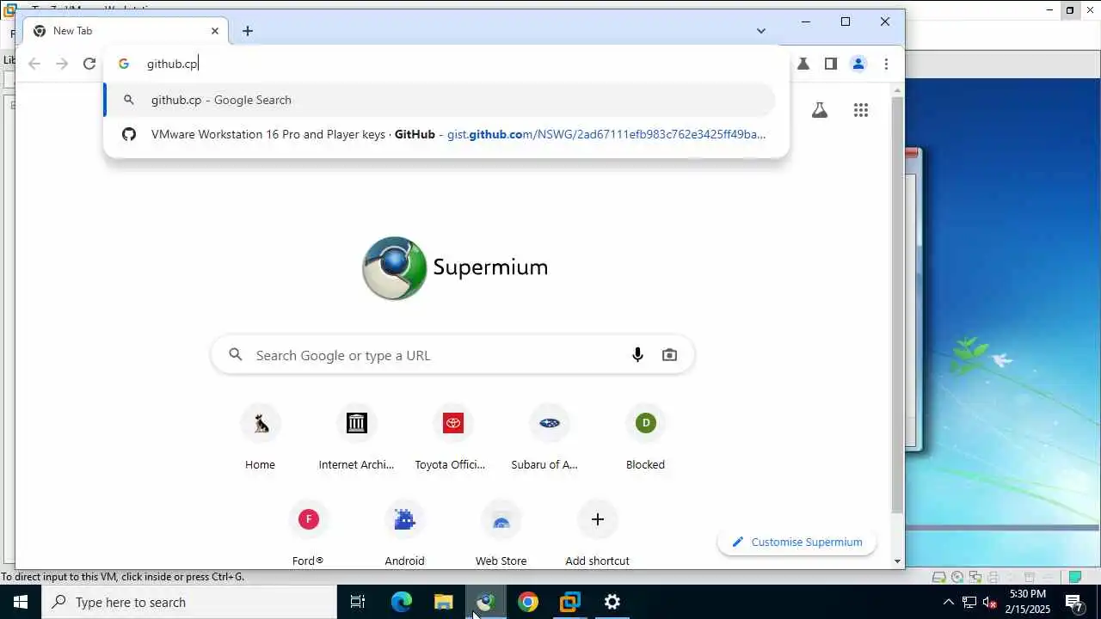The height and width of the screenshot is (619, 1101).
Task: Click VMware hard disk status icon
Action: coord(939,577)
